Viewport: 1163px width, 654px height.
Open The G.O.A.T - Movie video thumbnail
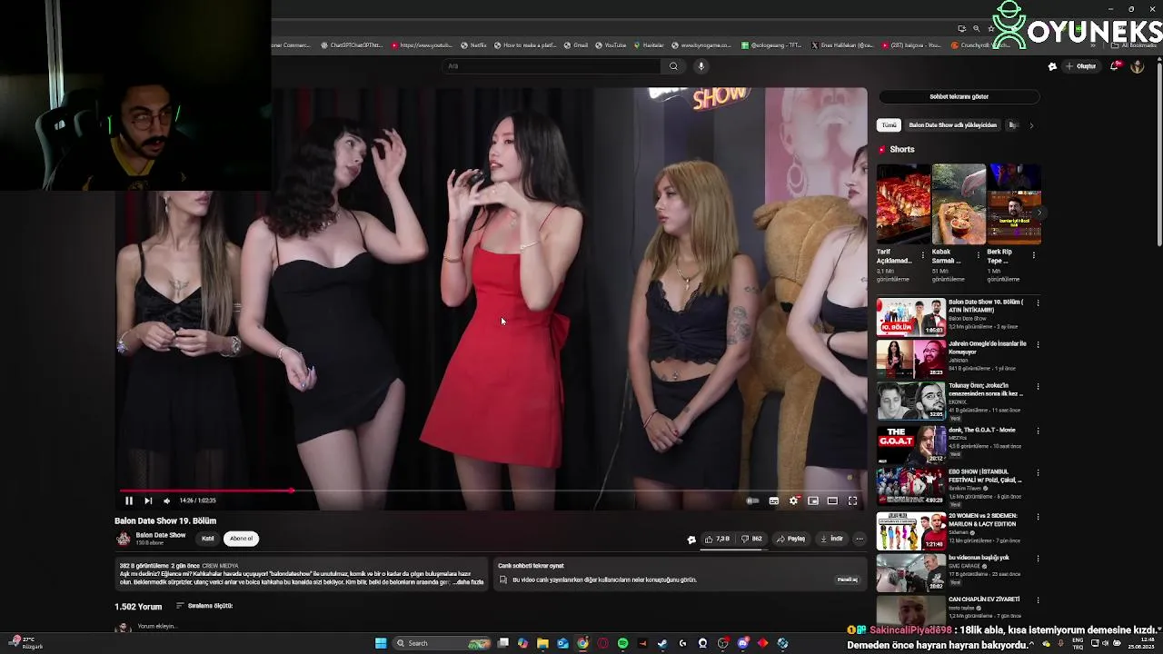(910, 445)
